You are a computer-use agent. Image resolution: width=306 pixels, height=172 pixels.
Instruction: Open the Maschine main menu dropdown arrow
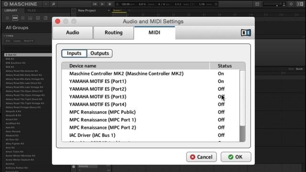coord(46,4)
